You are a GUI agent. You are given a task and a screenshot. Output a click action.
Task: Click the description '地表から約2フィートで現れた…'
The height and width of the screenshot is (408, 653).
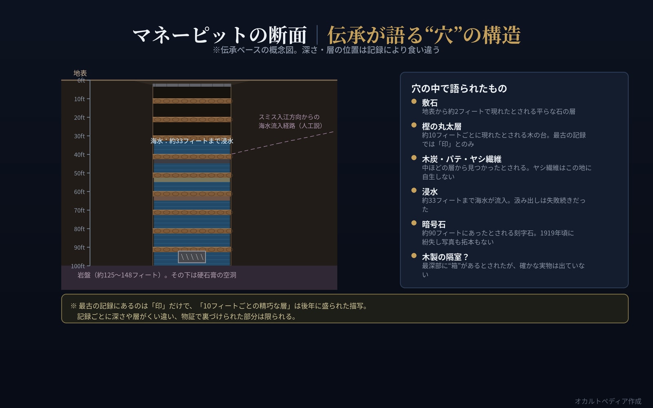(x=499, y=111)
